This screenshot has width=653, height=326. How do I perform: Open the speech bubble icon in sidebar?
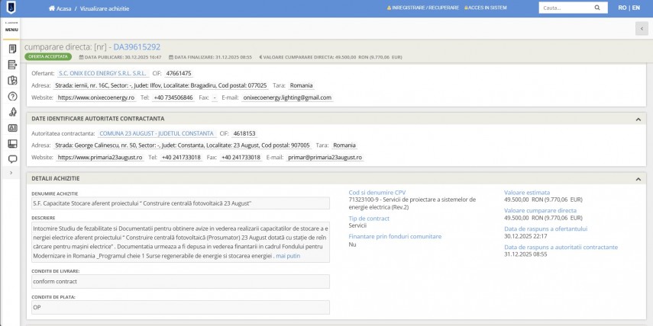click(12, 159)
